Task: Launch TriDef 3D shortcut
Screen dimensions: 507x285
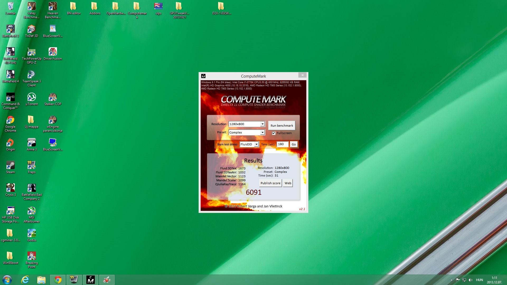Action: click(x=31, y=31)
